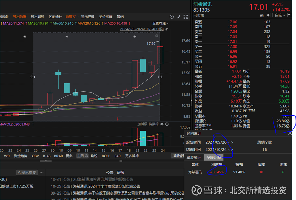Open the 10-21 股票解除限售公告 announcement

(92, 179)
